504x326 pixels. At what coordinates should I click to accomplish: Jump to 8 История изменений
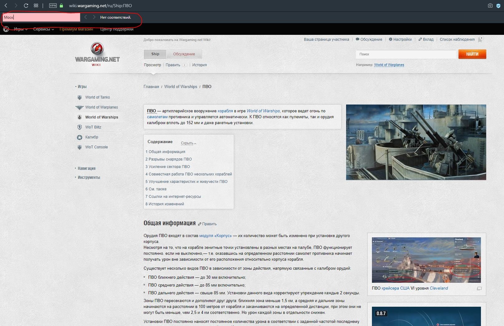(165, 204)
